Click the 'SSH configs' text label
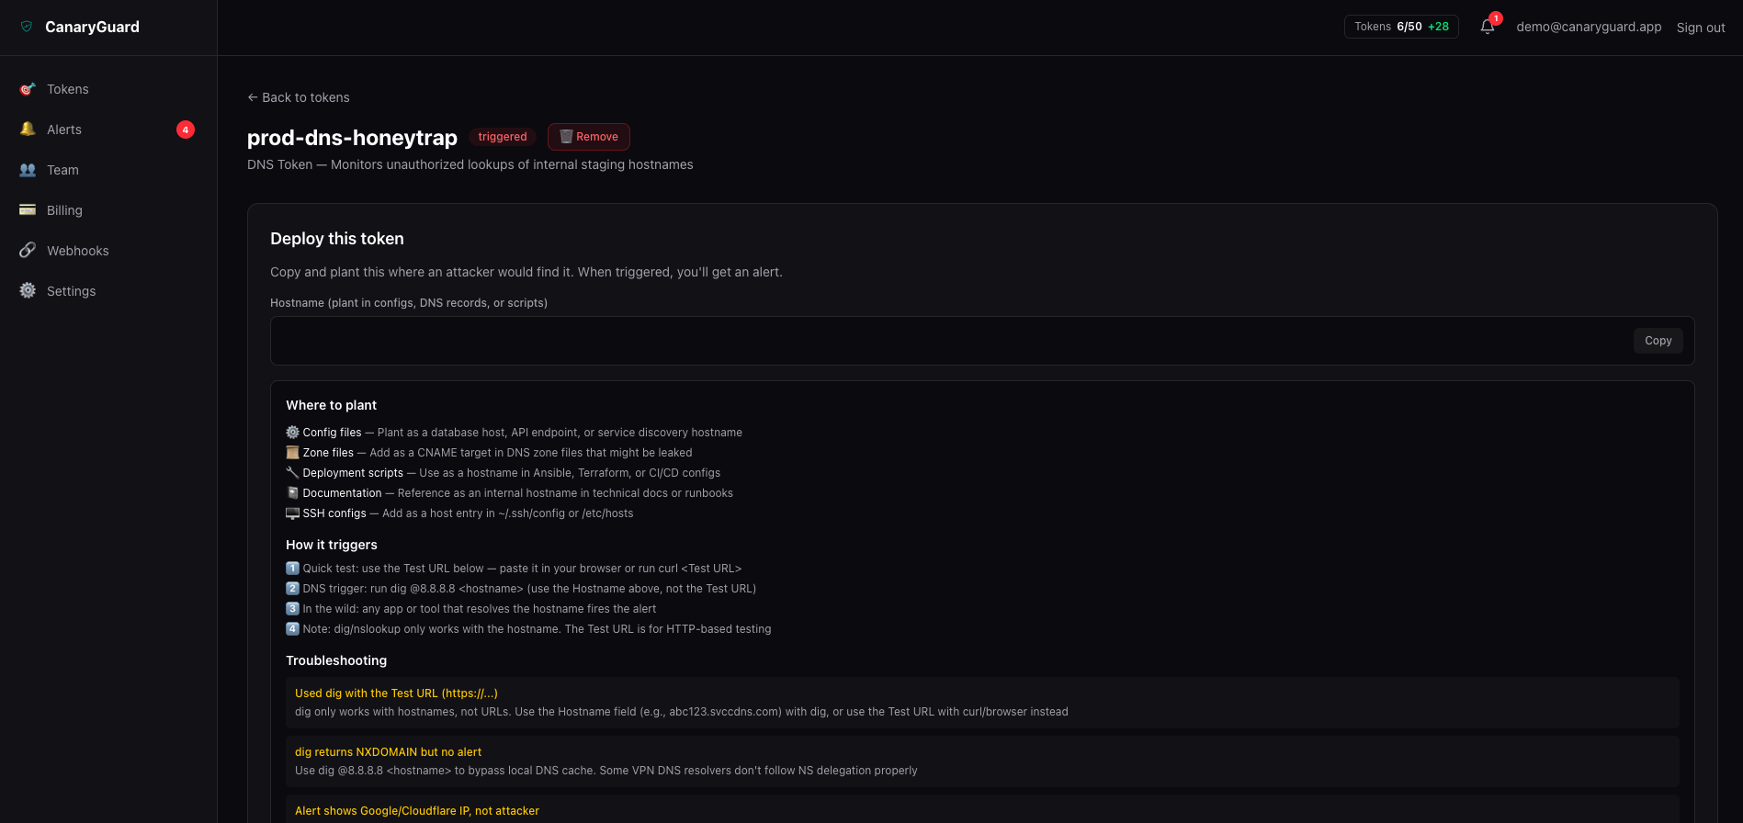This screenshot has height=823, width=1743. tap(334, 513)
